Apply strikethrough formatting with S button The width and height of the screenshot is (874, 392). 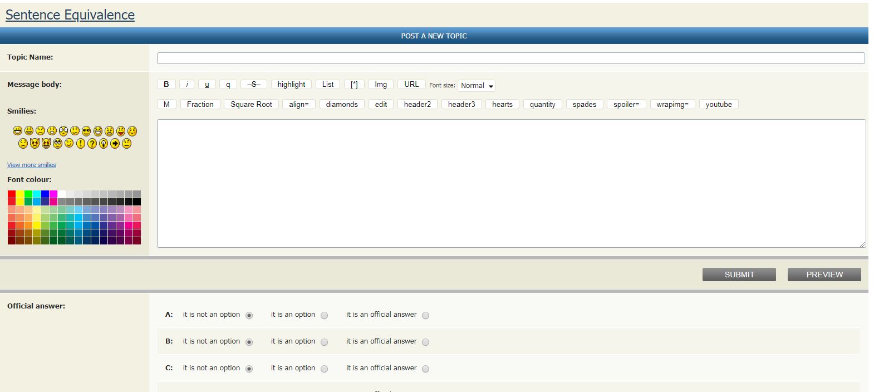tap(253, 85)
